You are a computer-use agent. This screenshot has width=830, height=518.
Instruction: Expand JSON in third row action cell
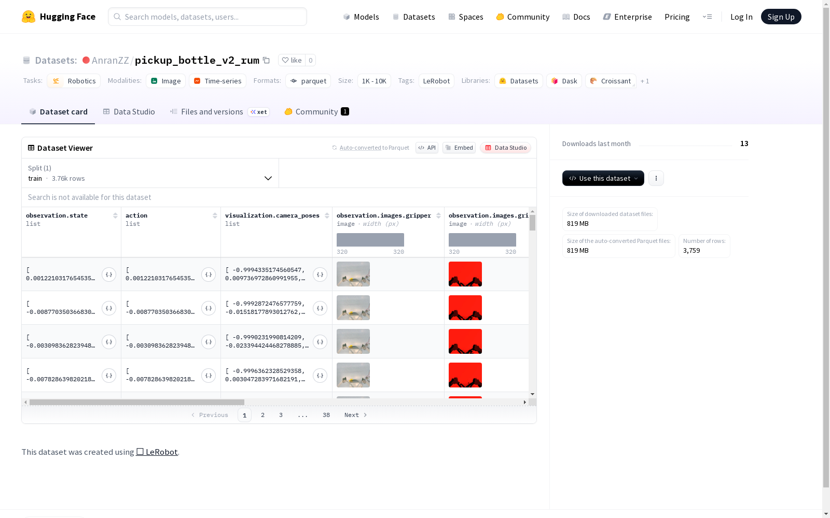pyautogui.click(x=209, y=342)
